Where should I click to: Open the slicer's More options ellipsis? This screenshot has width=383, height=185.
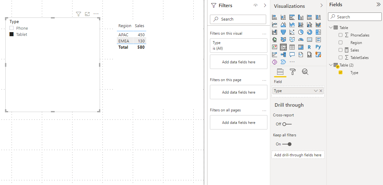pyautogui.click(x=96, y=14)
